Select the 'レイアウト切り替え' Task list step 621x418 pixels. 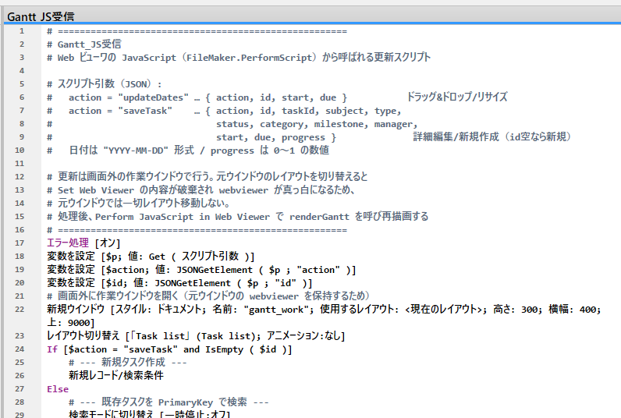click(x=196, y=336)
